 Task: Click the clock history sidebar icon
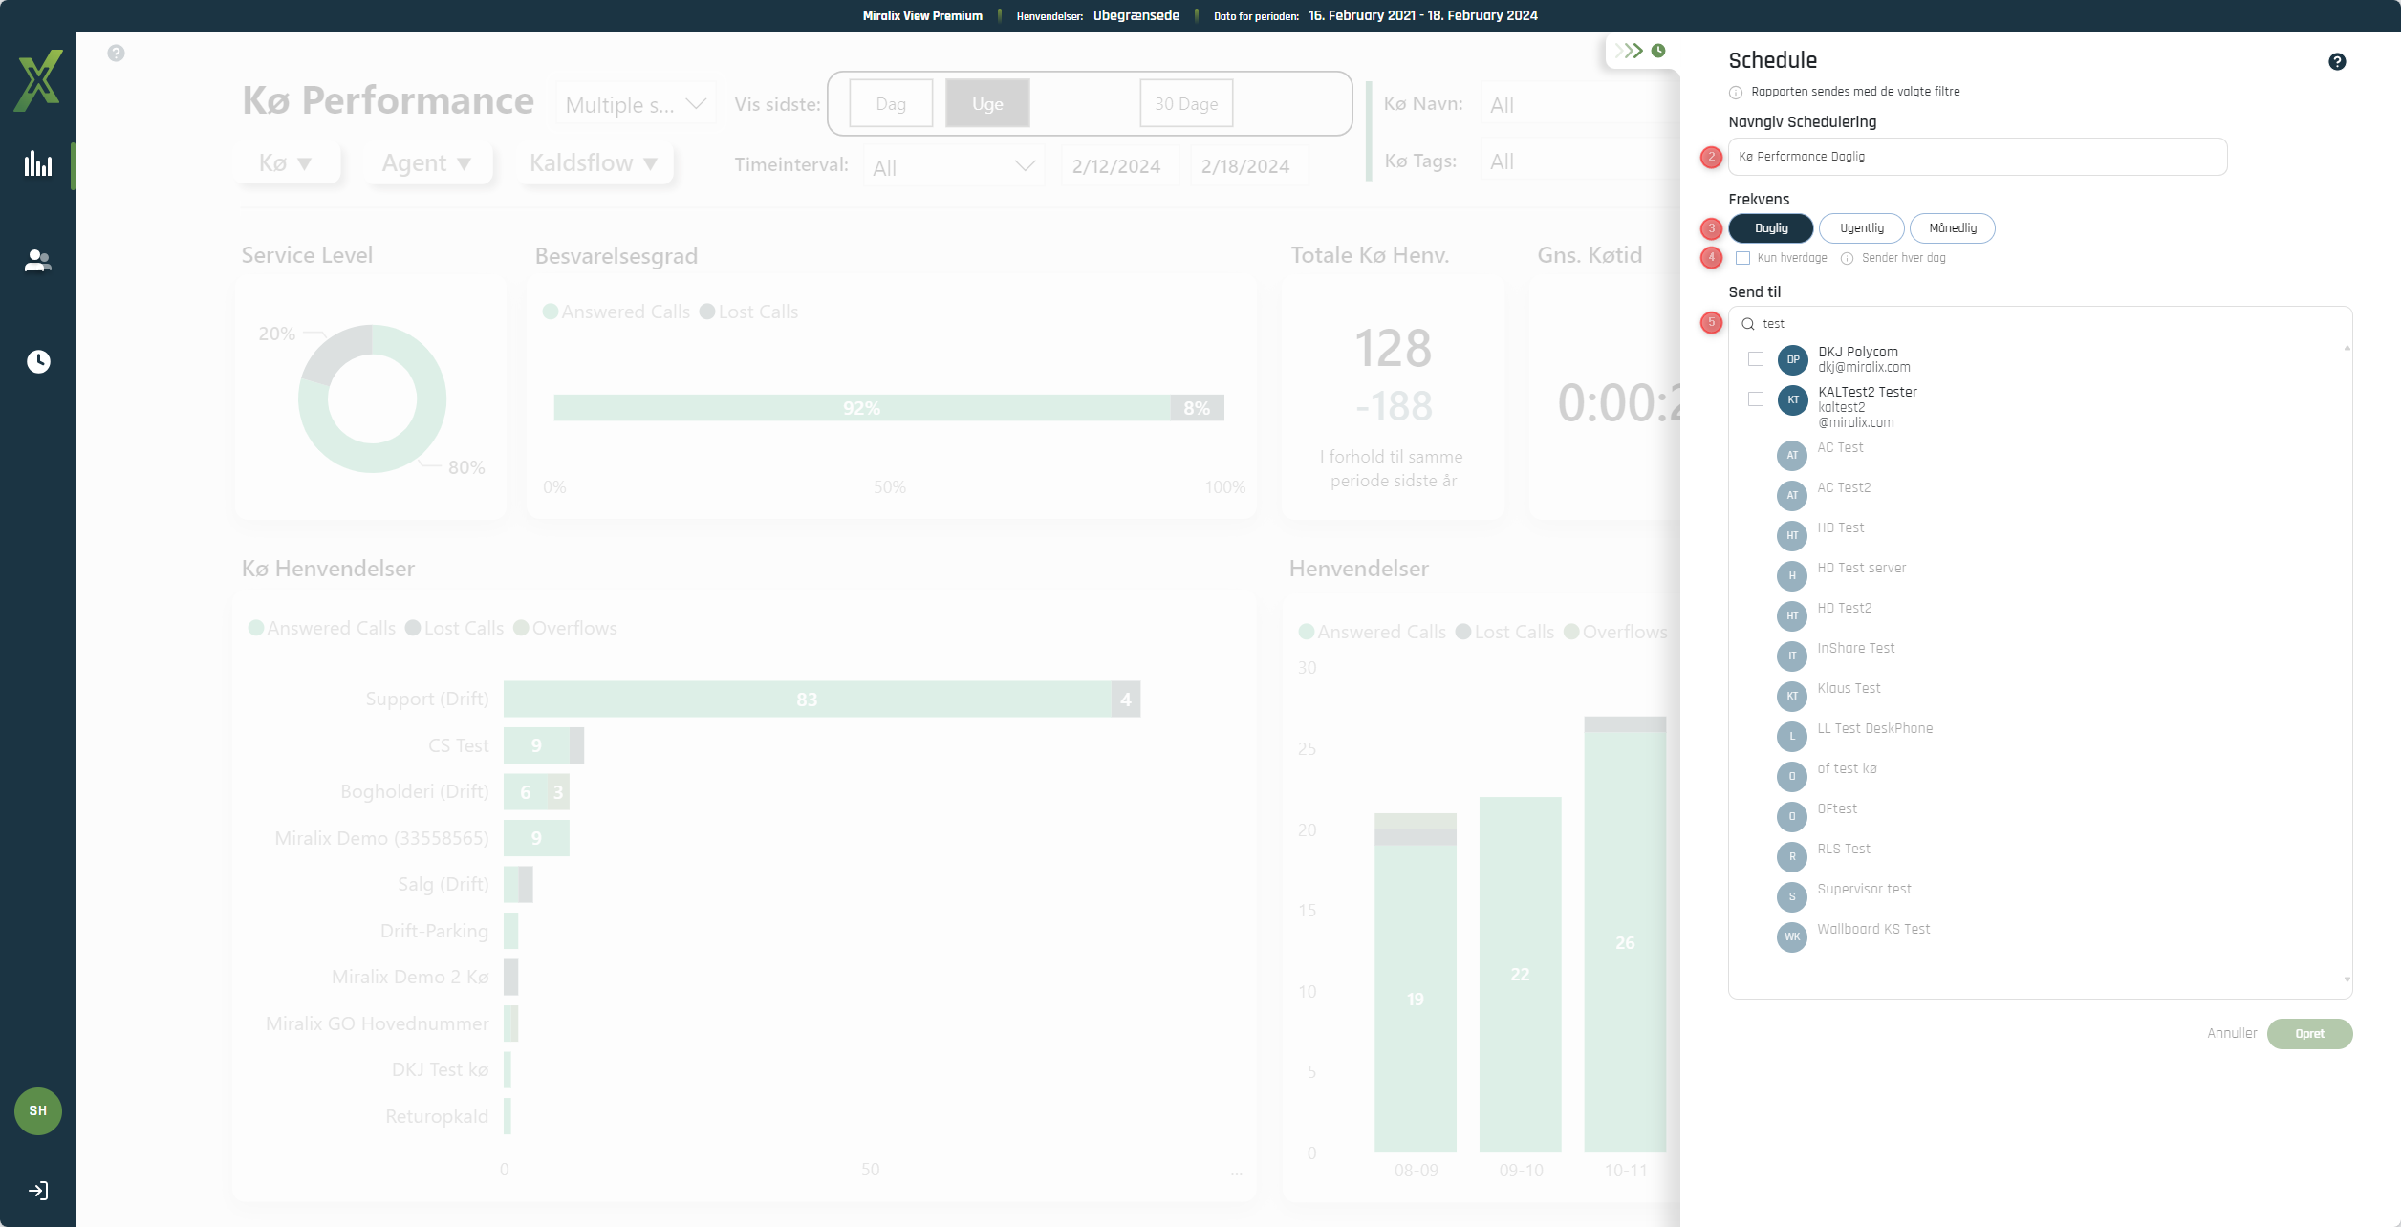click(38, 361)
